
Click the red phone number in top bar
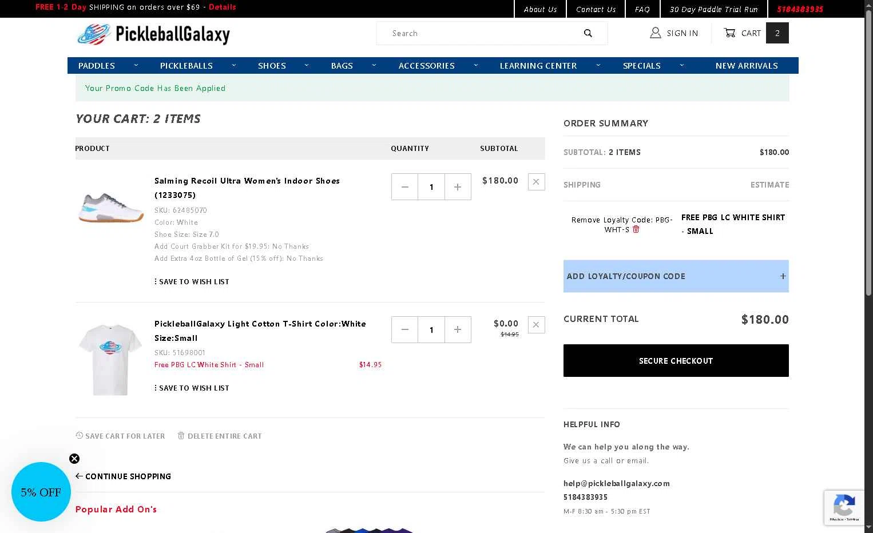(800, 9)
